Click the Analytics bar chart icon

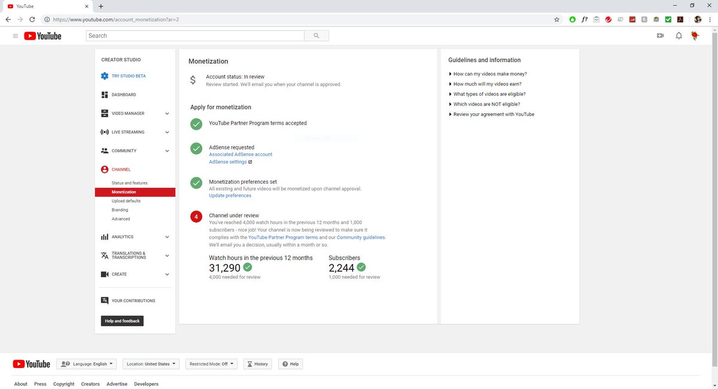coord(105,237)
